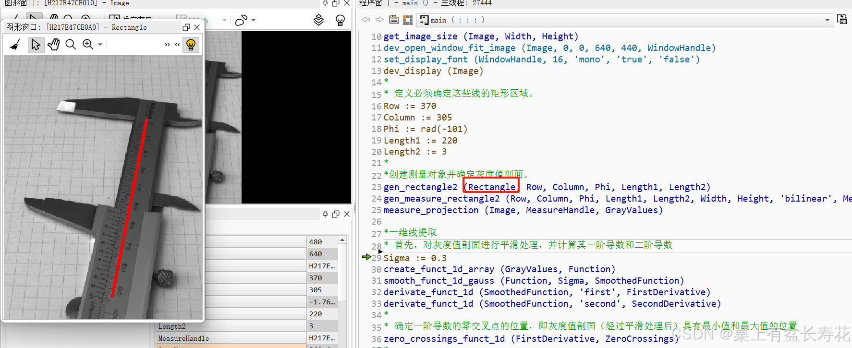Click the zero_crossings_funct_1d line 36

tap(531, 339)
